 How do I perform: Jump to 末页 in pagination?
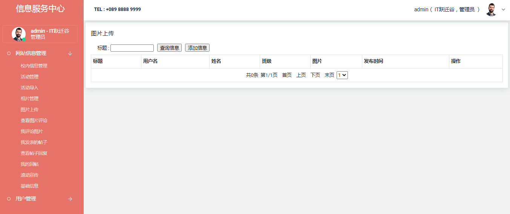click(x=329, y=75)
